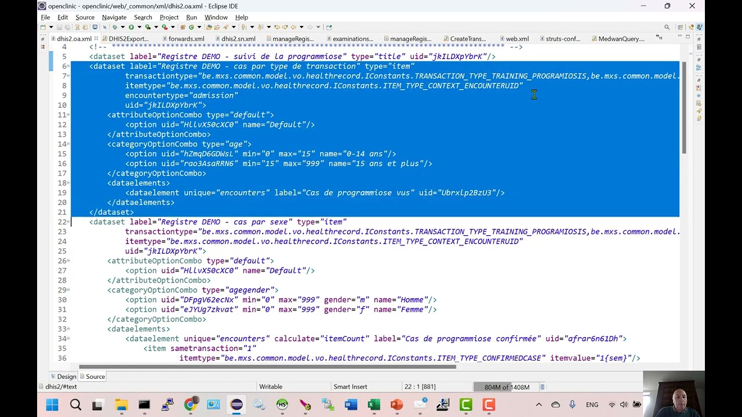Click the Open Perspective icon

pos(681,27)
